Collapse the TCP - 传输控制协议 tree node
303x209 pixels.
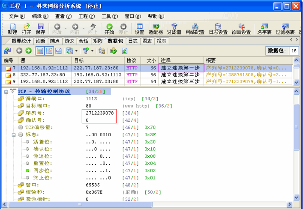pyautogui.click(x=6, y=92)
